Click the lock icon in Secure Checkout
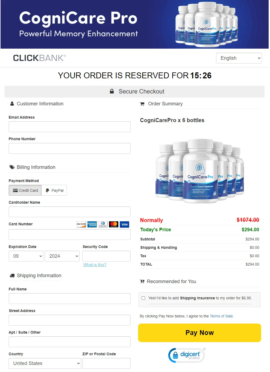The width and height of the screenshot is (270, 372). point(112,91)
